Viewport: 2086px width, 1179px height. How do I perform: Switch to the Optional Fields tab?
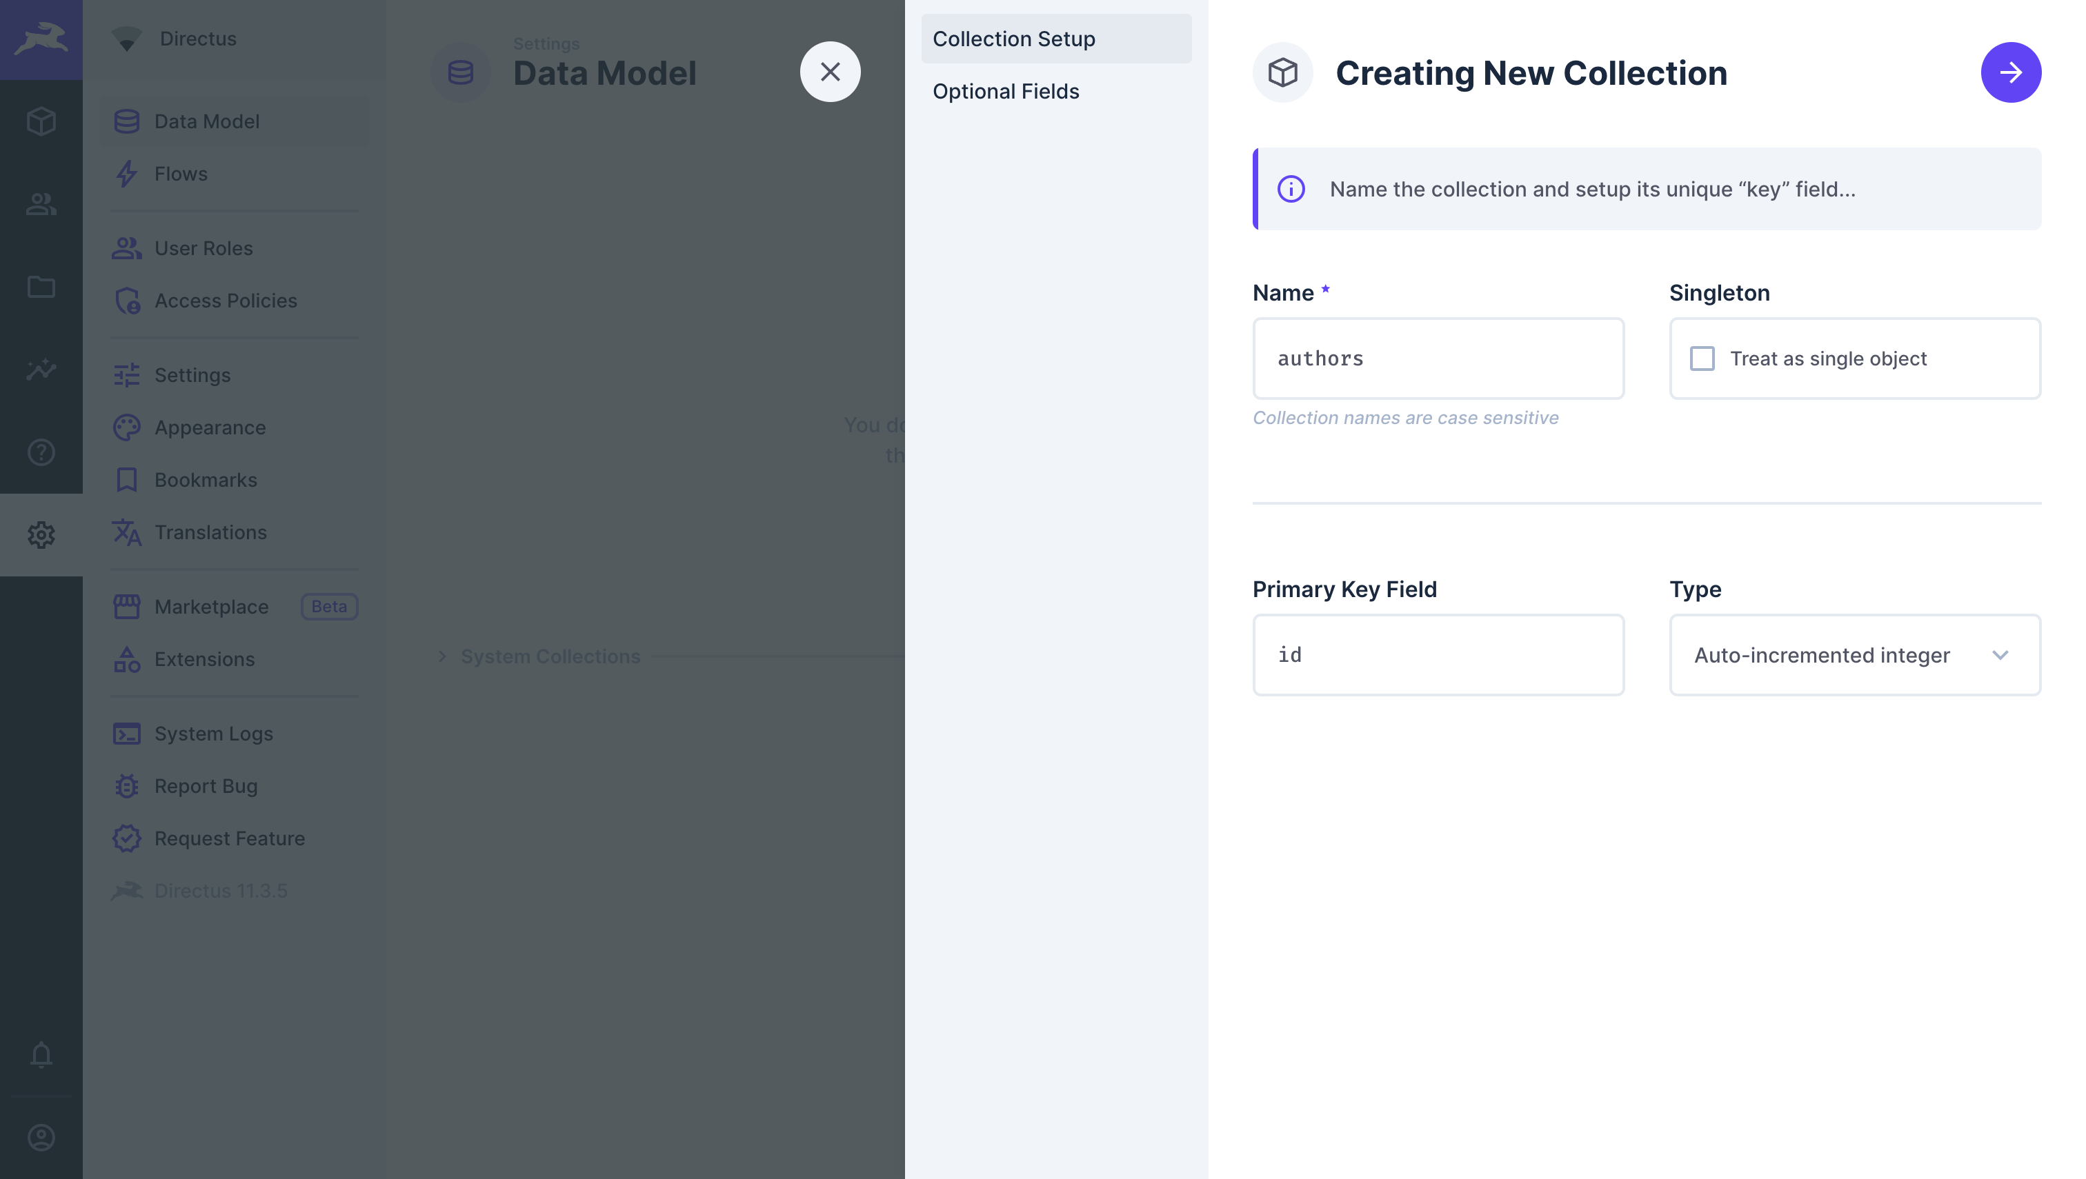click(1005, 91)
